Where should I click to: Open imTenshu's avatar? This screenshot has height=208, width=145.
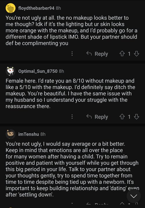click(10, 134)
